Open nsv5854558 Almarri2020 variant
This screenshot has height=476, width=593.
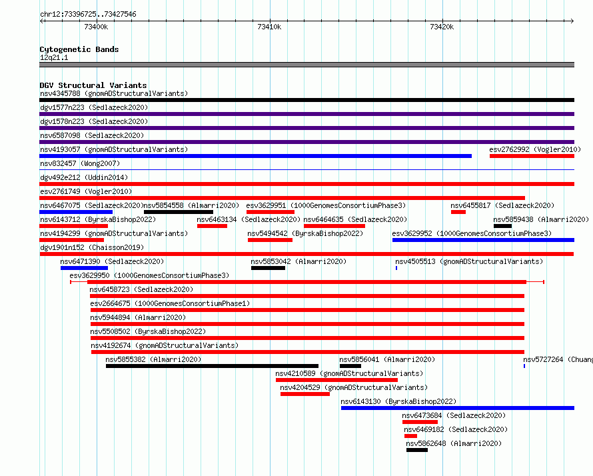pyautogui.click(x=179, y=212)
